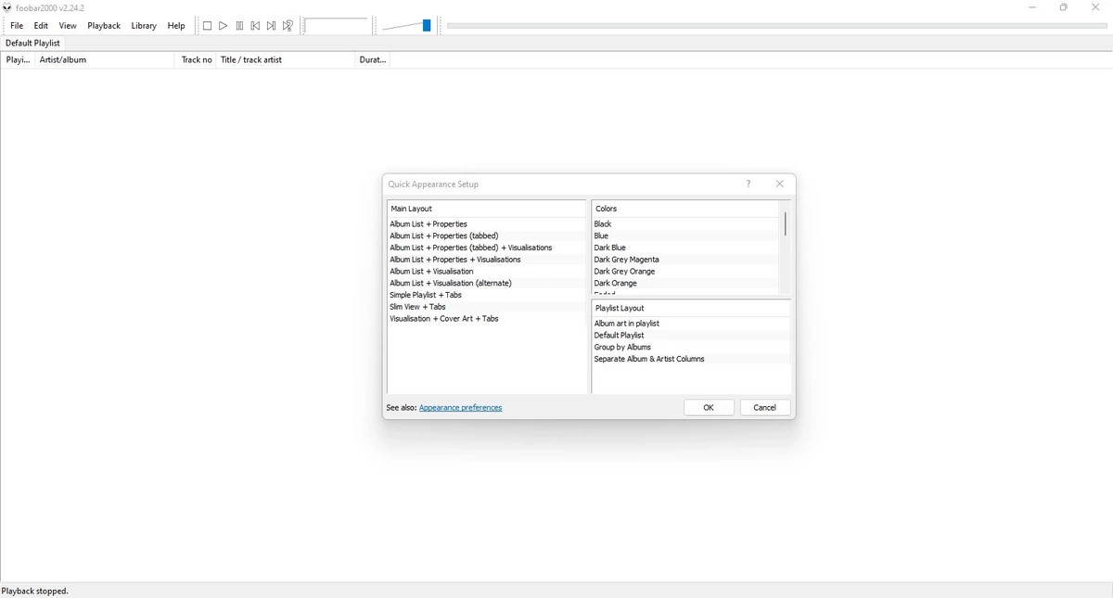1113x598 pixels.
Task: Click the dialog help question mark
Action: (x=748, y=184)
